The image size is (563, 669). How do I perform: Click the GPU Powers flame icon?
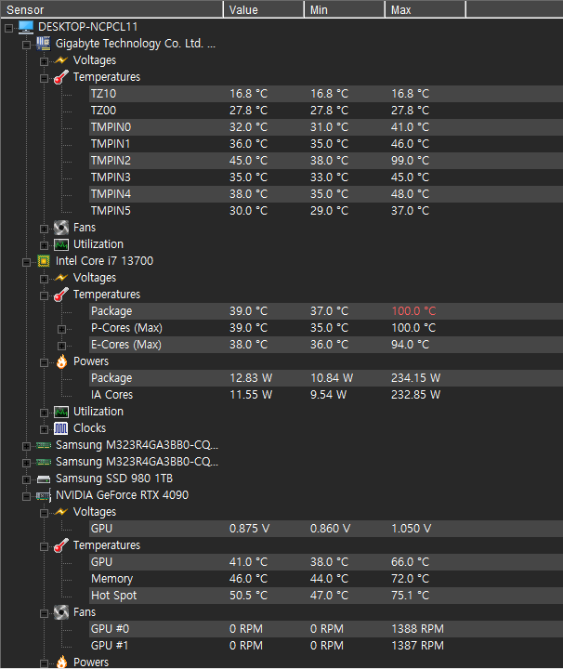click(61, 662)
